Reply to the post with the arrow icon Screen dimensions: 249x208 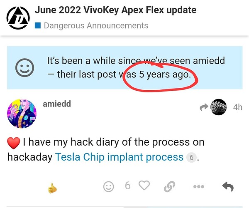click(x=228, y=186)
